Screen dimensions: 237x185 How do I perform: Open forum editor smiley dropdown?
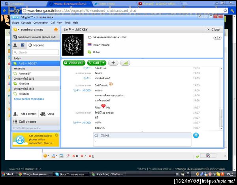46,156
